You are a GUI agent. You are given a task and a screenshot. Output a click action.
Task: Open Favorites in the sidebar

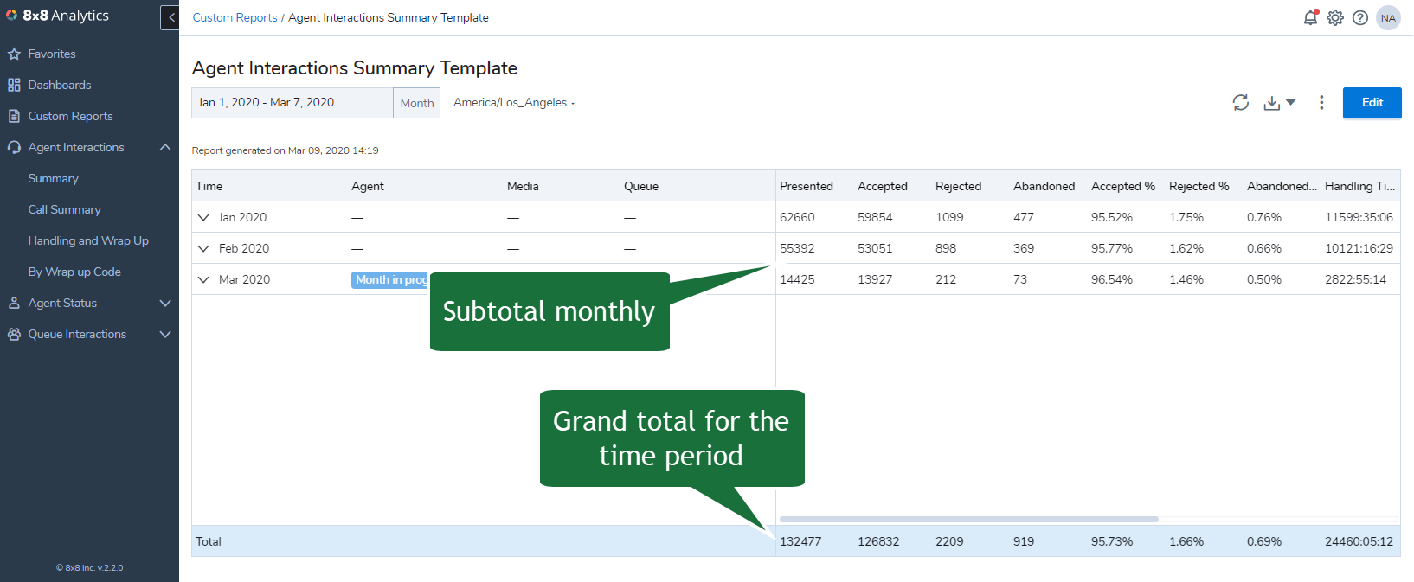click(x=52, y=54)
